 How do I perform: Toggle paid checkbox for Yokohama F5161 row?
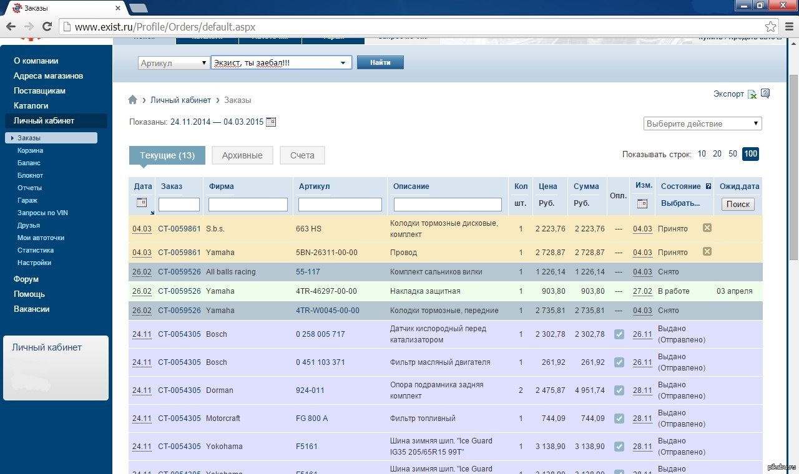[x=619, y=447]
